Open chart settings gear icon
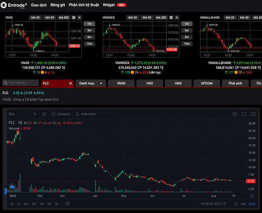This screenshot has width=262, height=213. pos(235,114)
